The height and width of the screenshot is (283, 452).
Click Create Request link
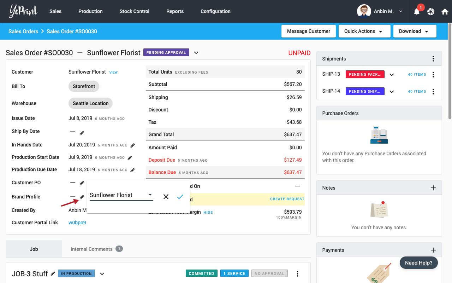click(x=287, y=199)
